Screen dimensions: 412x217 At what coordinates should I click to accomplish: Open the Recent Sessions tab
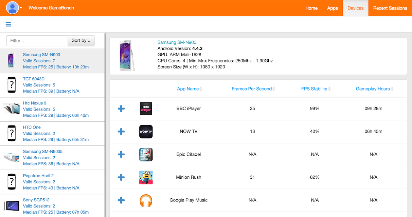click(390, 8)
